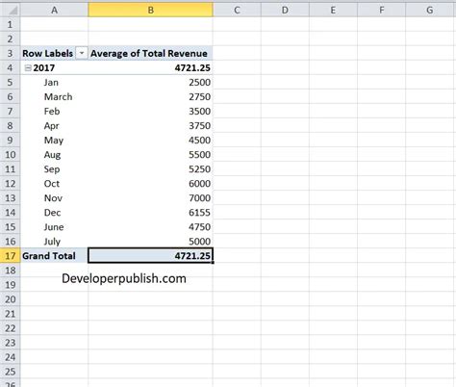Select column A header

[55, 10]
